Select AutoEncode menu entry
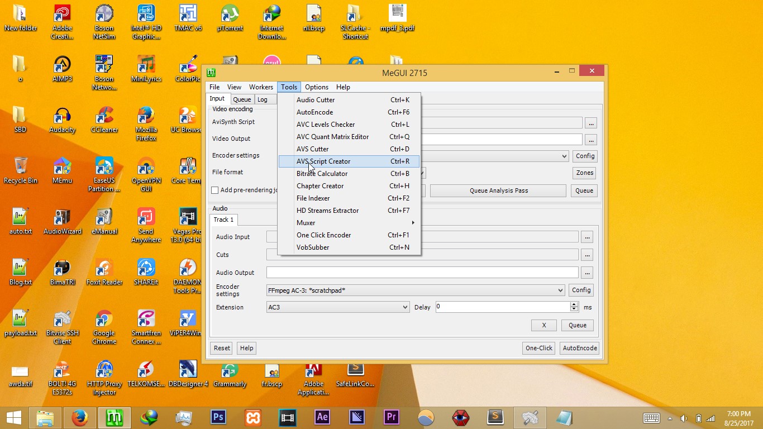 point(349,112)
